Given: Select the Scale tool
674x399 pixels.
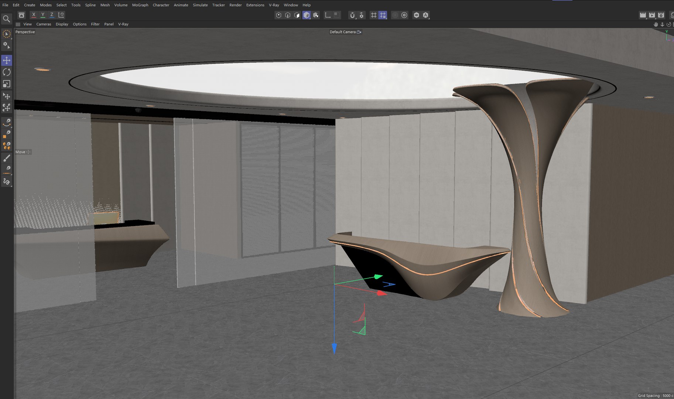Looking at the screenshot, I should tap(7, 84).
